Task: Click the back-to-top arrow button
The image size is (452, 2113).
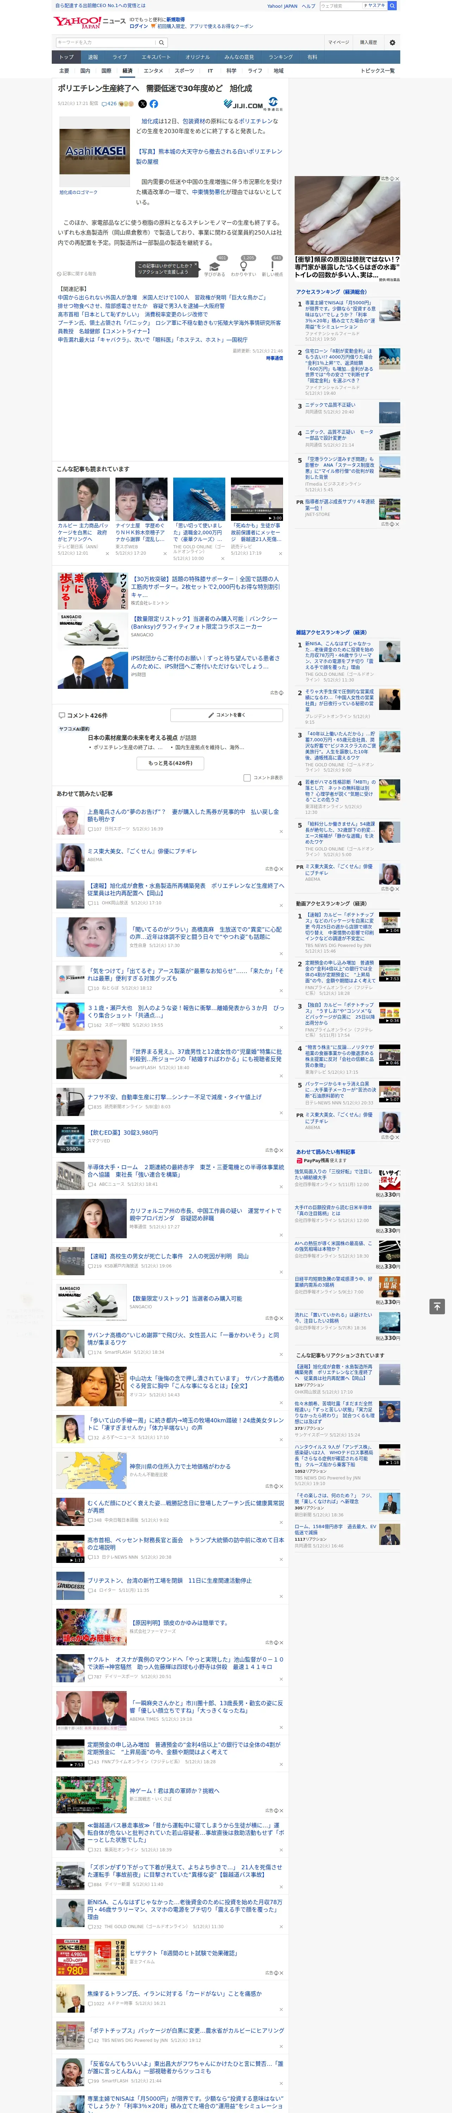Action: [x=437, y=1306]
